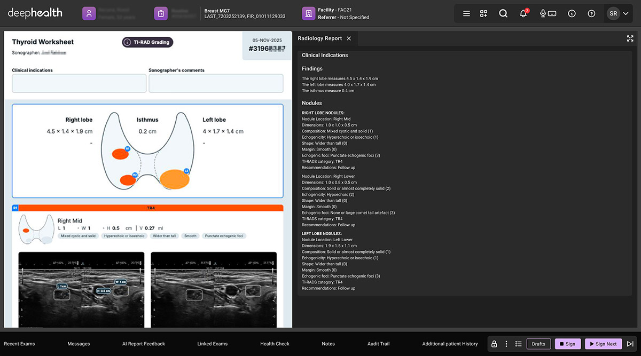Expand the Radiology Report panel to fullscreen
Image resolution: width=641 pixels, height=356 pixels.
pos(630,38)
